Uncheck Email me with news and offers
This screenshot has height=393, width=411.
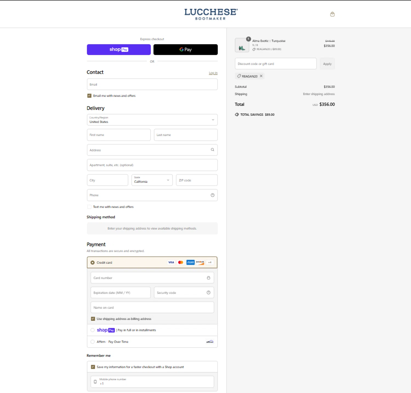(x=89, y=96)
